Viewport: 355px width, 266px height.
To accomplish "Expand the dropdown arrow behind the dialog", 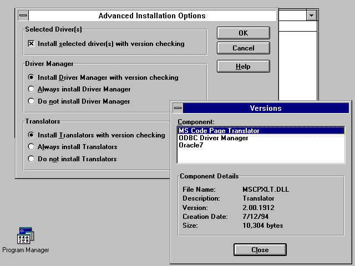I will coord(311,16).
